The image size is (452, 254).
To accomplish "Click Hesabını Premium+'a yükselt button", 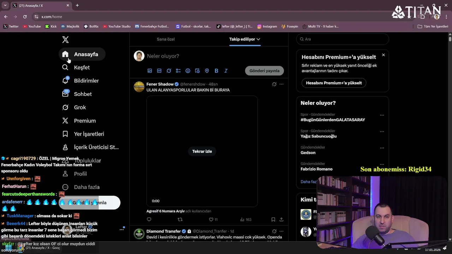I will (x=334, y=83).
